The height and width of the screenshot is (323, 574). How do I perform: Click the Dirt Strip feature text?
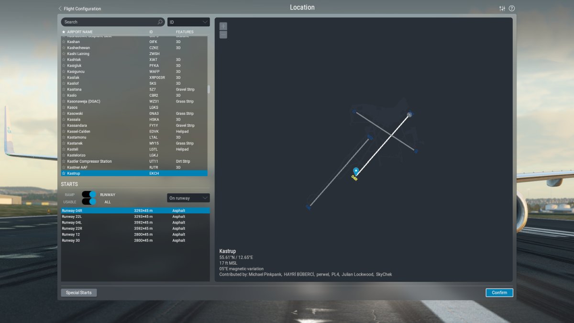[183, 161]
